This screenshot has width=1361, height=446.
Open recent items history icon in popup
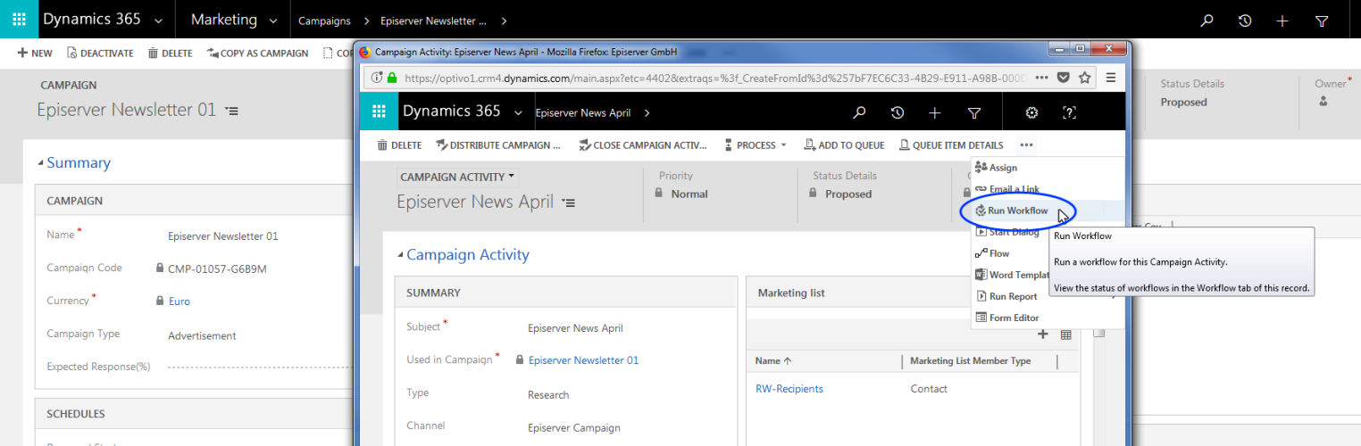coord(897,112)
